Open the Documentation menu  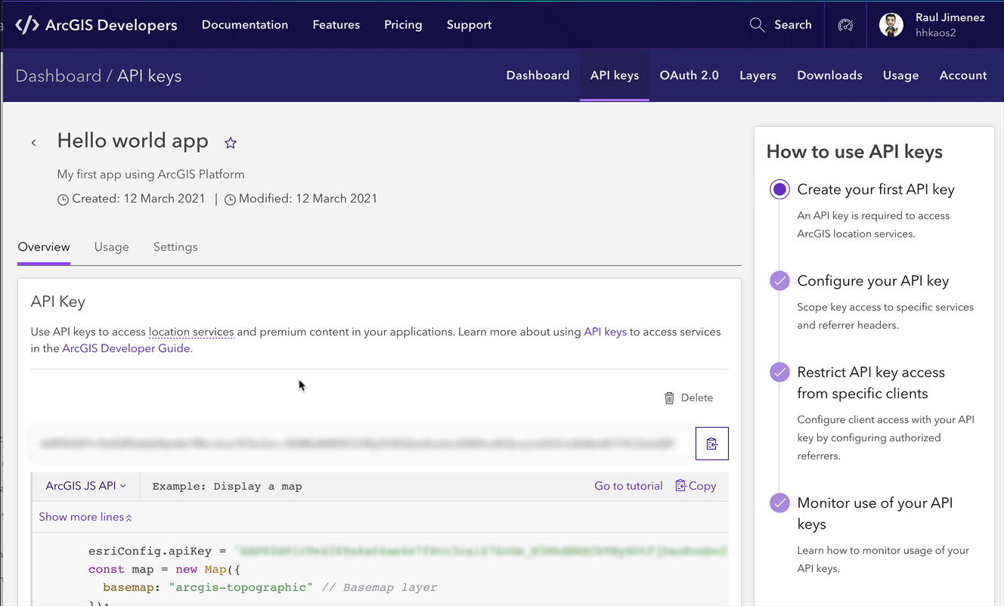(244, 25)
